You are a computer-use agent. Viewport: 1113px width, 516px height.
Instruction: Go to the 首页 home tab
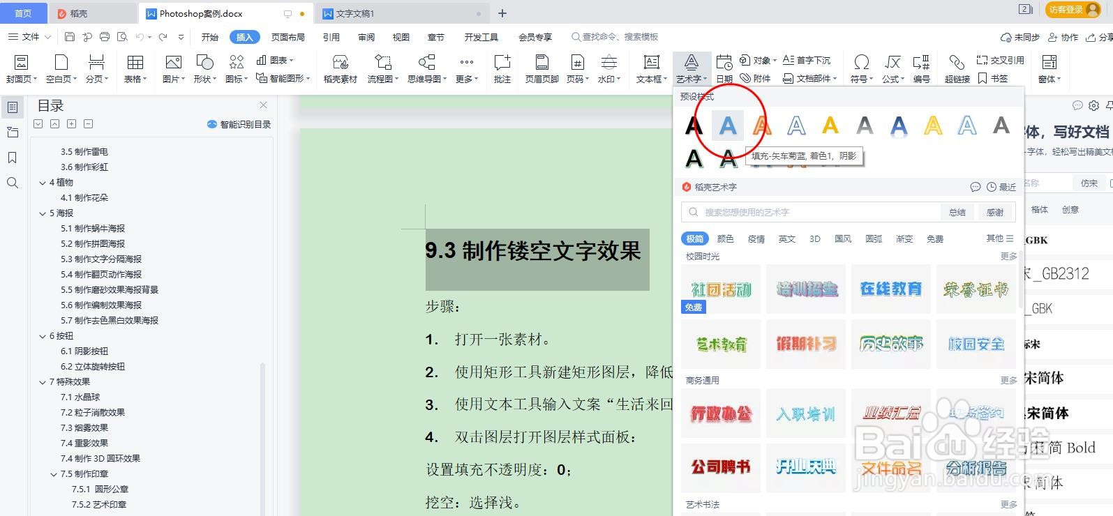pyautogui.click(x=24, y=13)
